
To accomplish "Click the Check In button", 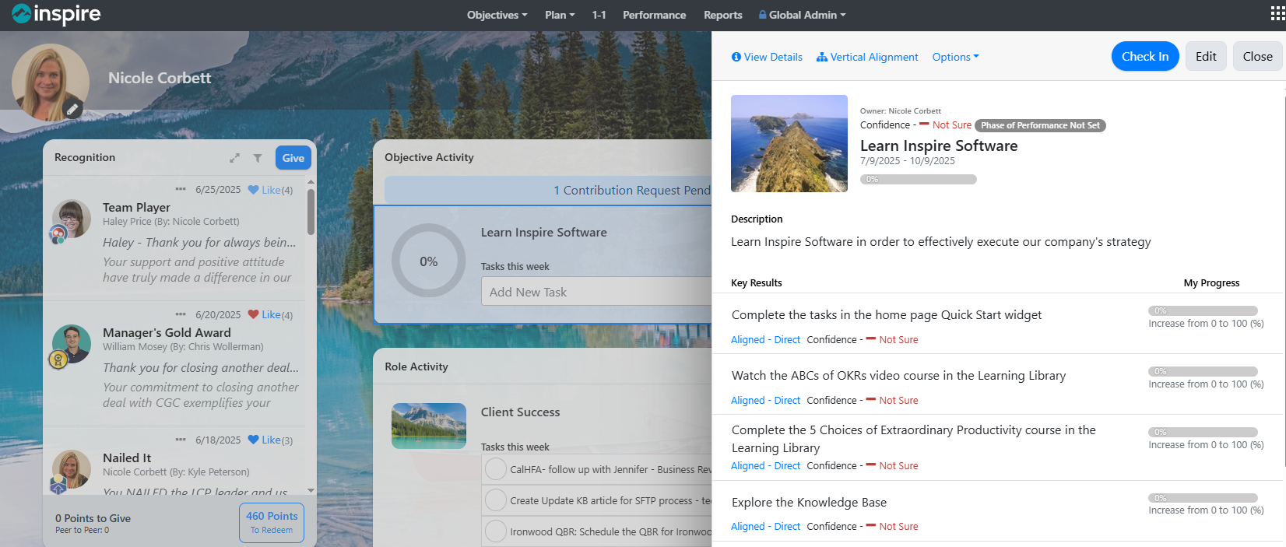I will point(1145,56).
